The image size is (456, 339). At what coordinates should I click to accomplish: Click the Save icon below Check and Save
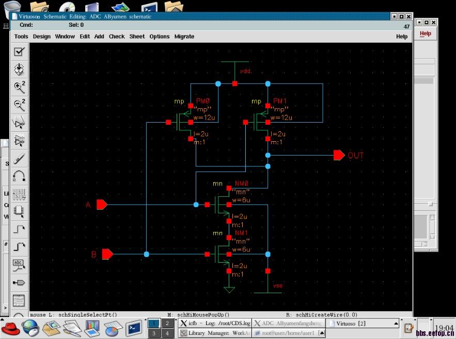[x=20, y=69]
